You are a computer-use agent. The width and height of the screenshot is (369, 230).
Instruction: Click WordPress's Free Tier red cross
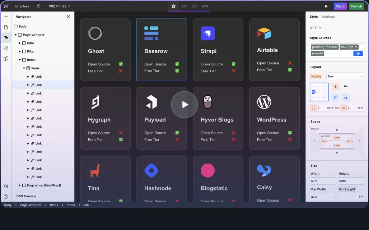(290, 139)
